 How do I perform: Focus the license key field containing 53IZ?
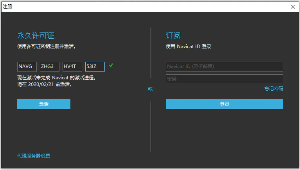coord(95,66)
